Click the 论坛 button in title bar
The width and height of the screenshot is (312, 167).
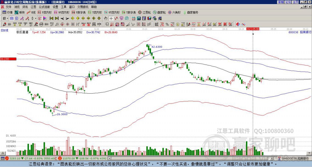(288, 2)
